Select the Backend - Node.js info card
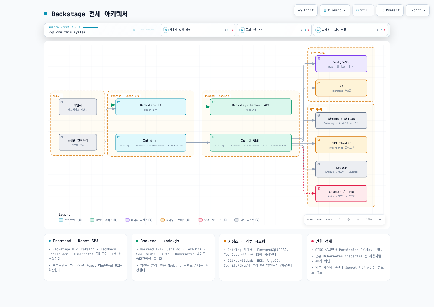 click(173, 257)
